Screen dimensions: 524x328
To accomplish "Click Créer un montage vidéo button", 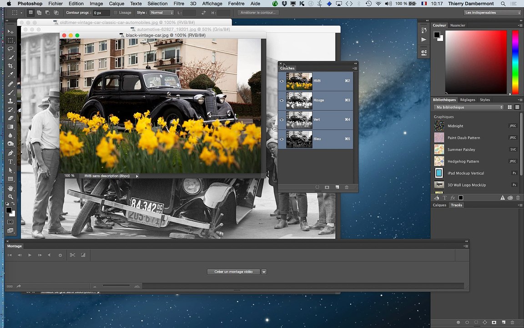I will [233, 272].
